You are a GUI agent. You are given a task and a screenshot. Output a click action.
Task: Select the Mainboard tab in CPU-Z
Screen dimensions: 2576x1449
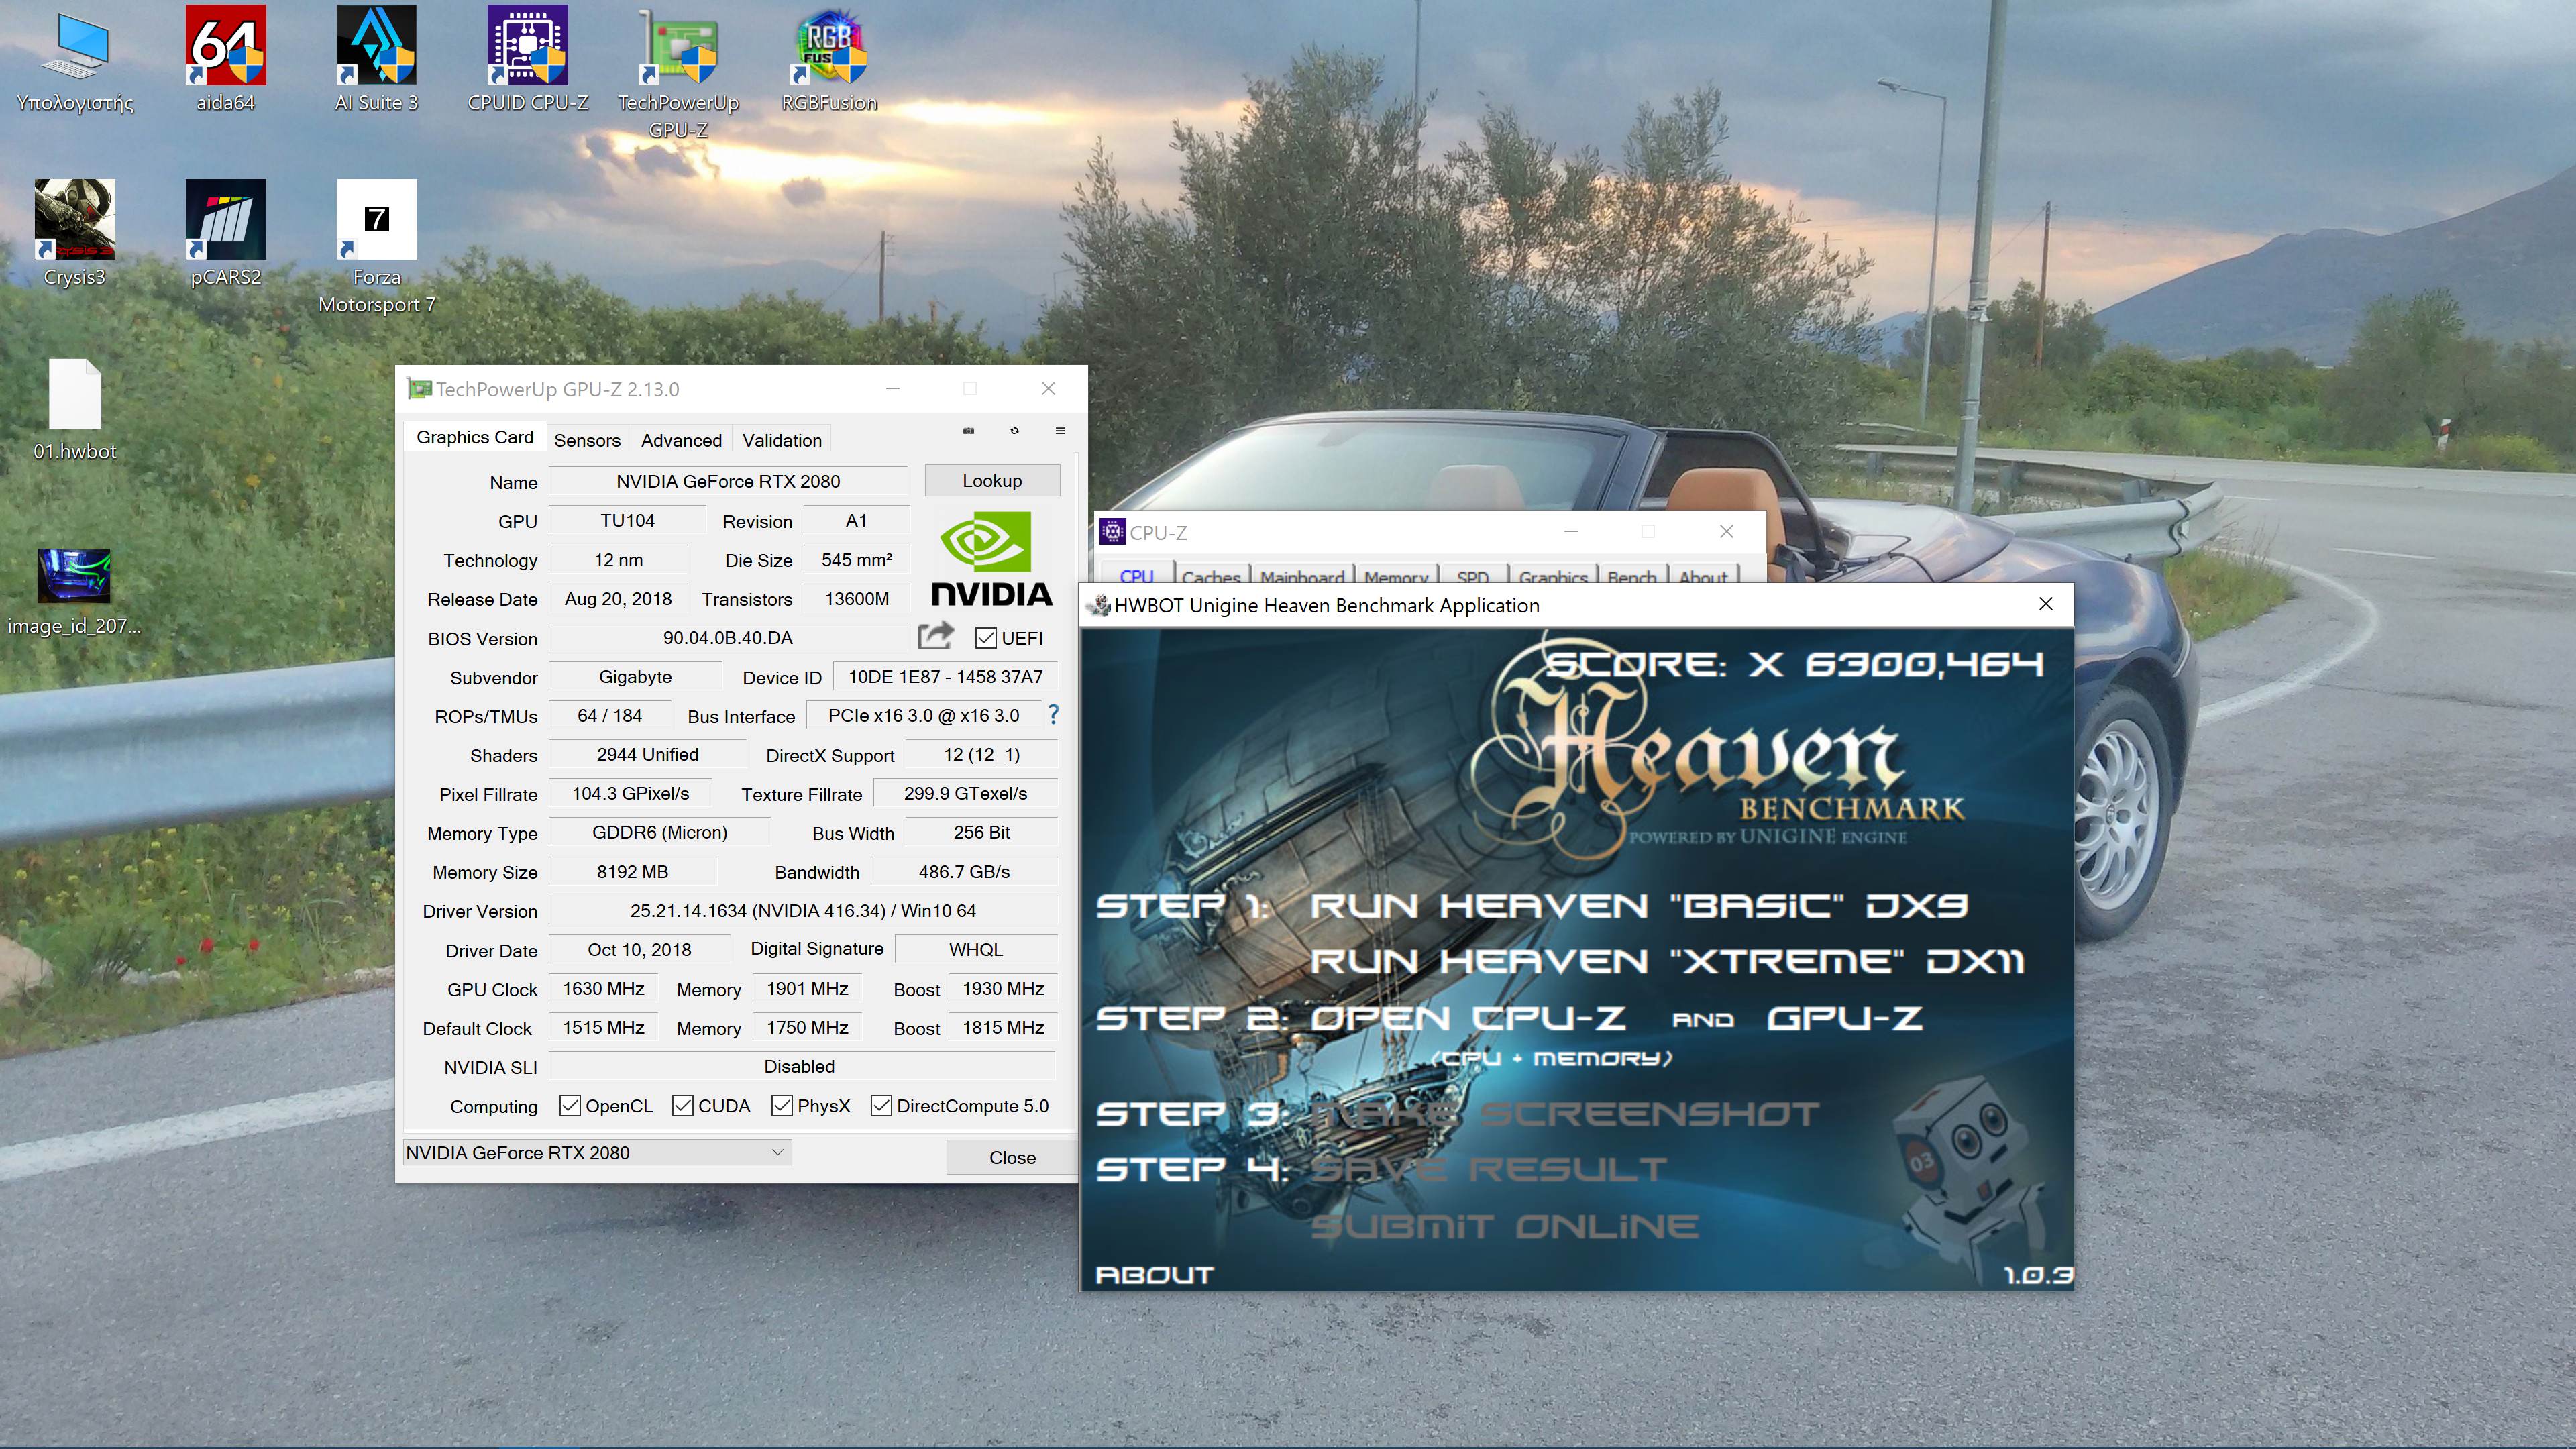click(x=1302, y=575)
